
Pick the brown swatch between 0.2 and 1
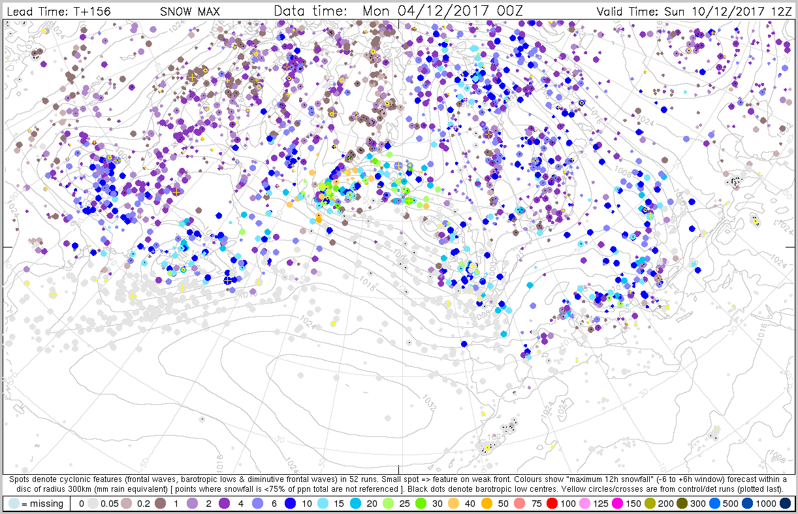(160, 504)
